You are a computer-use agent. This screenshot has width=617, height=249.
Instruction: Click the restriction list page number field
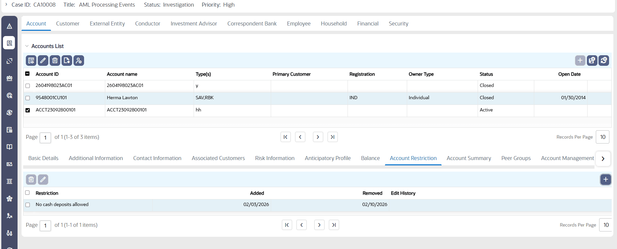[45, 226]
